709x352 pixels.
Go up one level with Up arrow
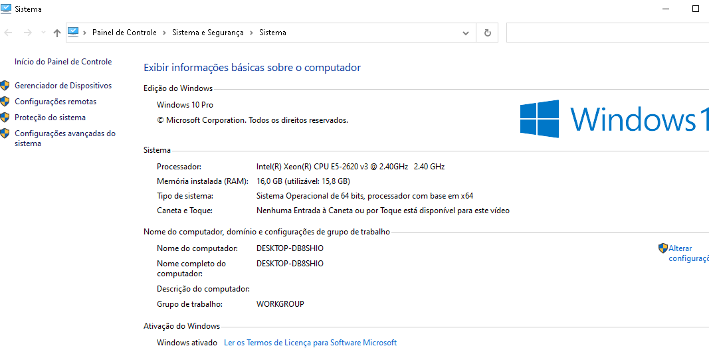(57, 33)
